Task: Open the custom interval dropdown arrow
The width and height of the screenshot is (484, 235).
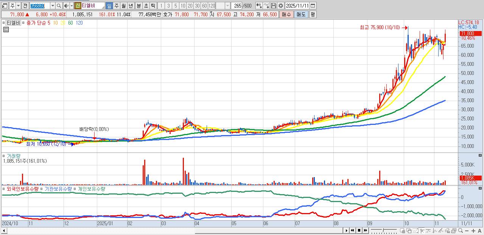Action: tap(227, 6)
